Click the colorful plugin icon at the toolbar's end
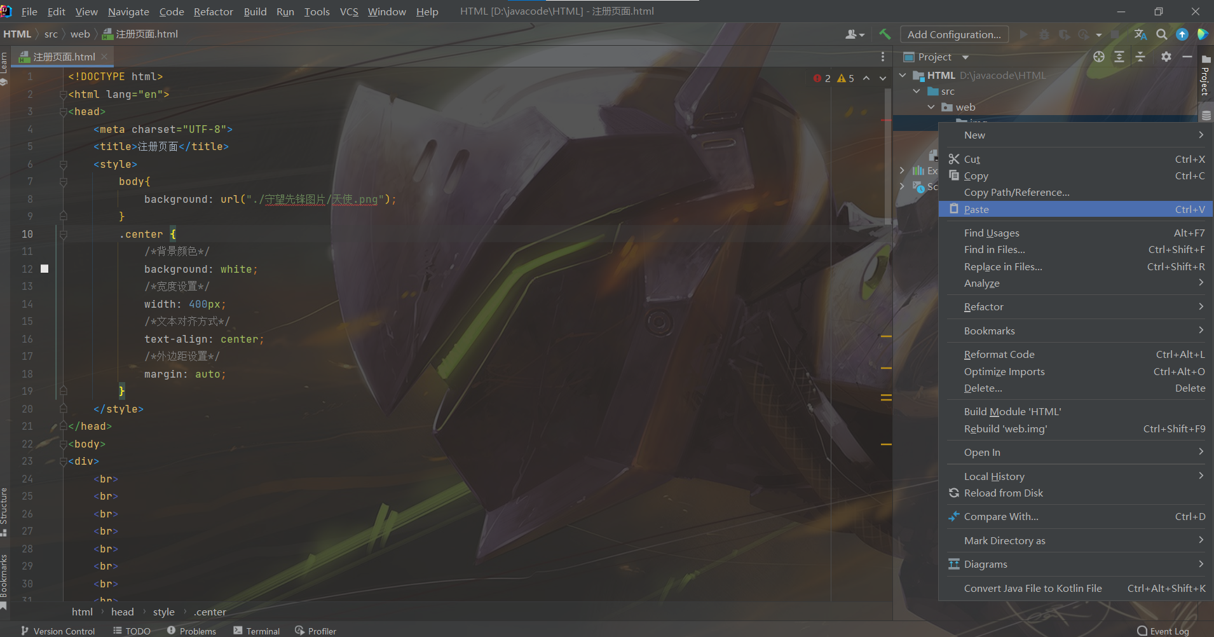 coord(1203,34)
